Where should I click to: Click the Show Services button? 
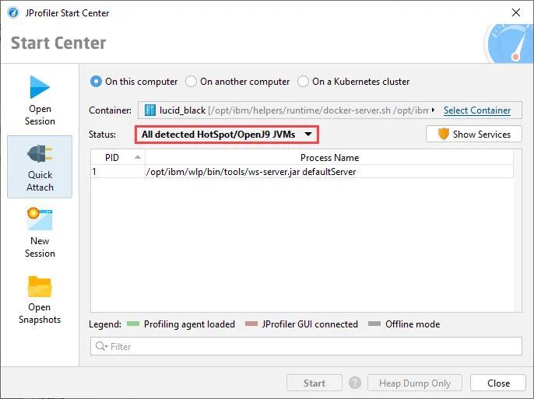click(x=474, y=134)
